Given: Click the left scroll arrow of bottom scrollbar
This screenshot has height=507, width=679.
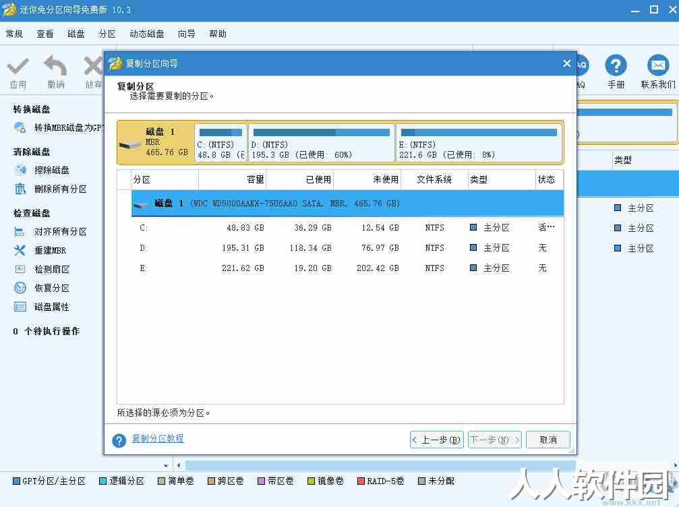Looking at the screenshot, I should (179, 465).
